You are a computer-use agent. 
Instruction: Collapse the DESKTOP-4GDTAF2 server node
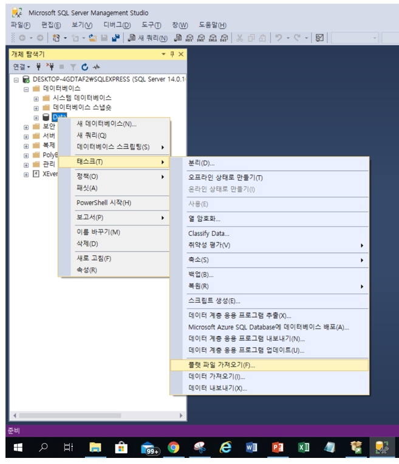click(x=16, y=80)
